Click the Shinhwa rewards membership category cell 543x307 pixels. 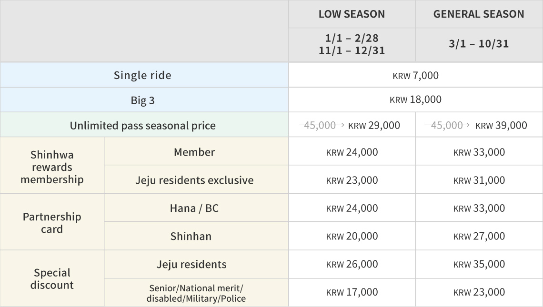52,167
